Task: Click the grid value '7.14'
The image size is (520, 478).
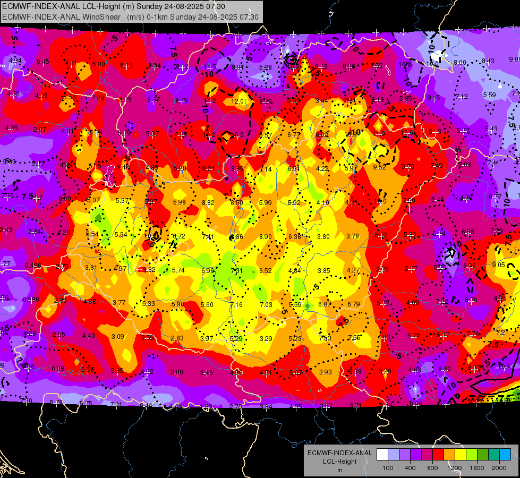Action: tap(265, 169)
